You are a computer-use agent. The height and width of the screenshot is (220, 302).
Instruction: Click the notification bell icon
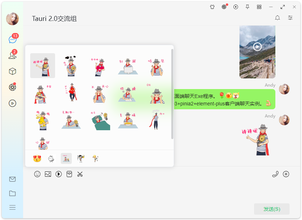277,18
